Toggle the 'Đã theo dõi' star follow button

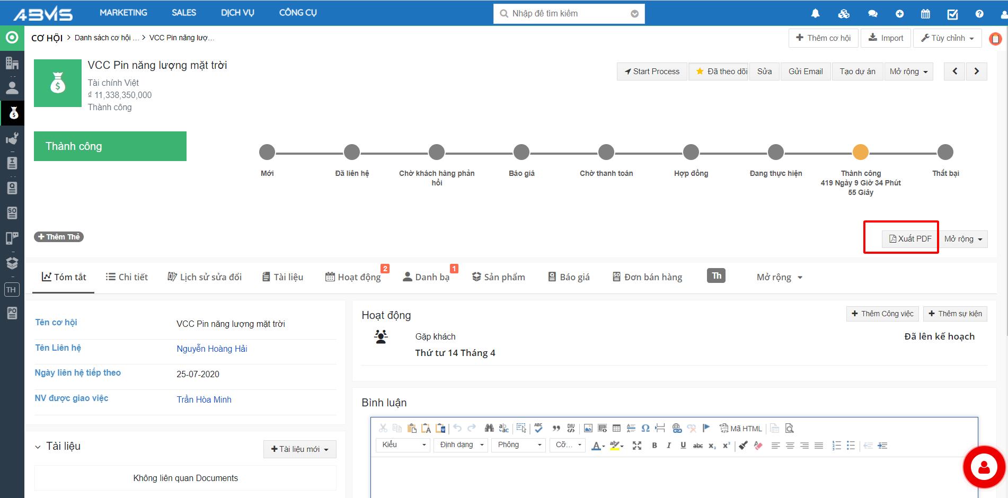(x=718, y=72)
